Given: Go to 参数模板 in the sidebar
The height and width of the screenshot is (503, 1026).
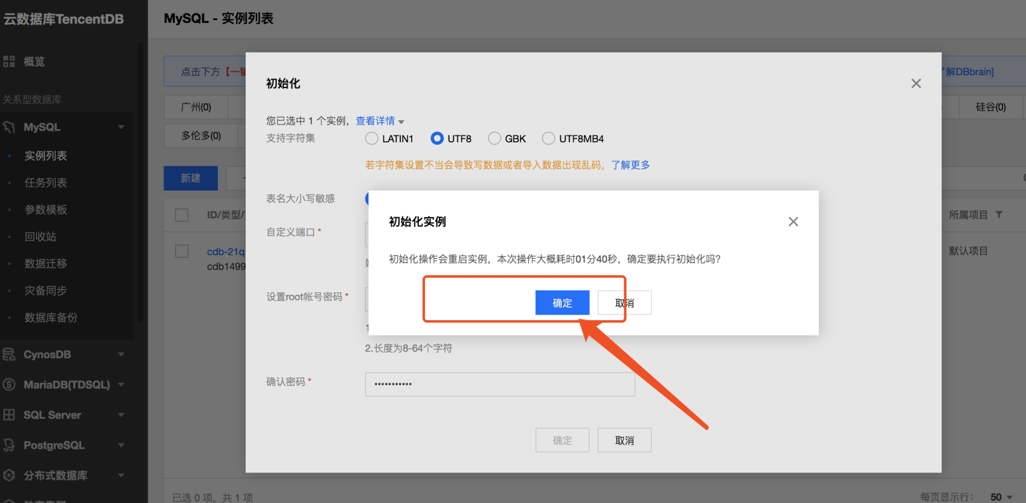Looking at the screenshot, I should pos(46,209).
